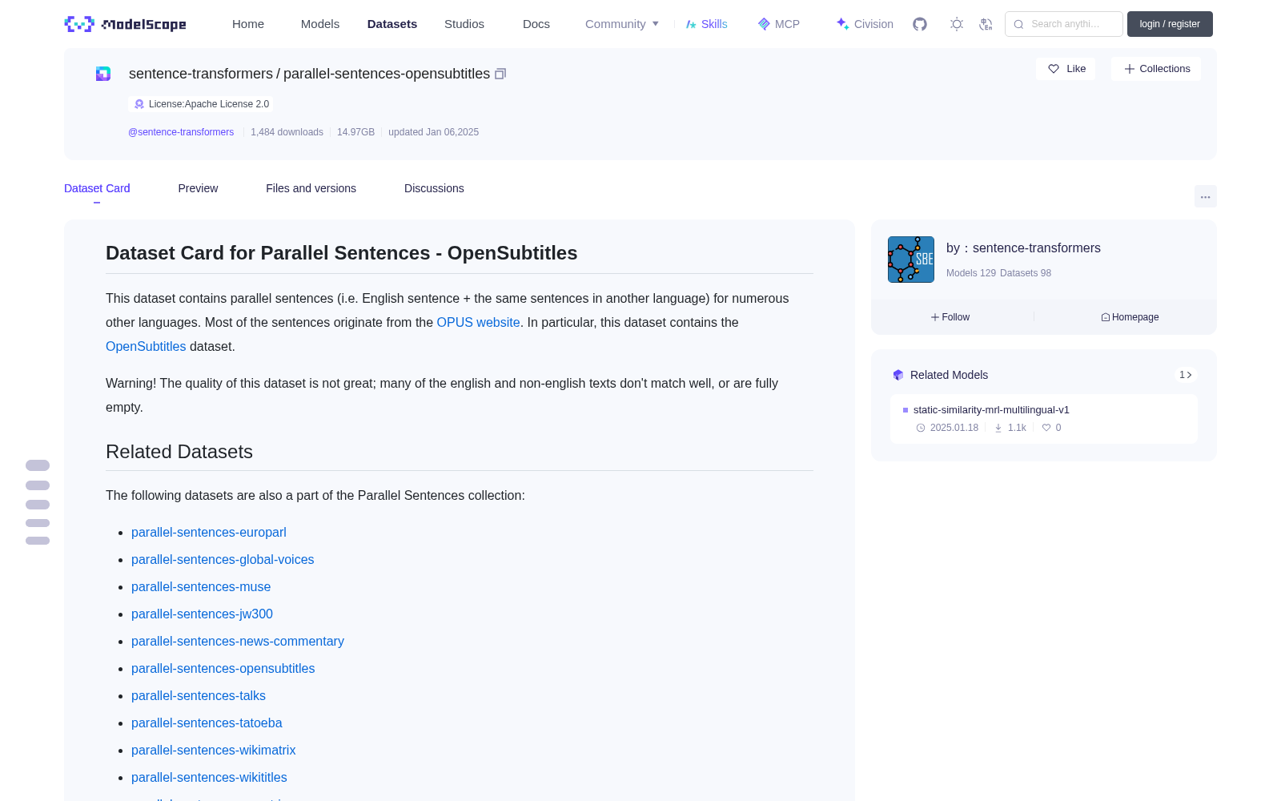1281x801 pixels.
Task: Add dataset to Collections
Action: pos(1156,69)
